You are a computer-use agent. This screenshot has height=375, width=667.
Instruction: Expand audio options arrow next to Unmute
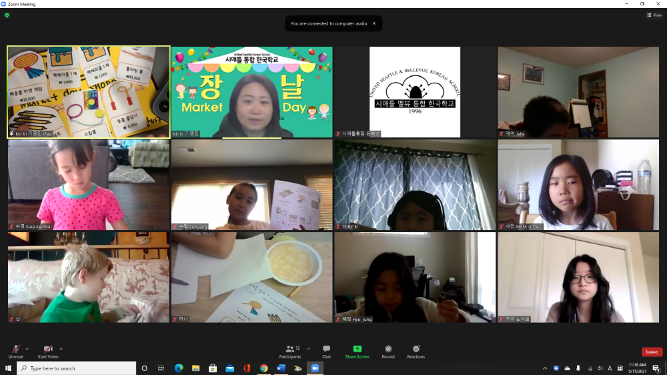click(x=27, y=348)
